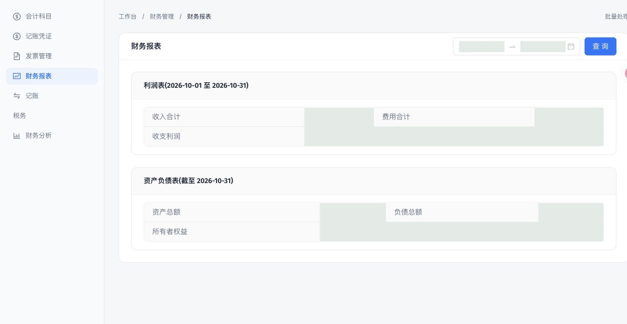Click the 财务报表 card title
The image size is (627, 324).
(146, 46)
